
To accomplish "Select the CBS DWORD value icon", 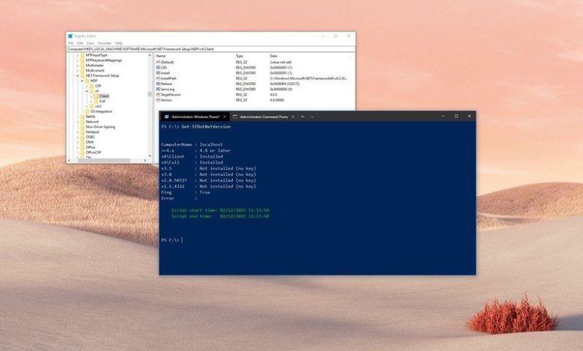I will pyautogui.click(x=158, y=68).
